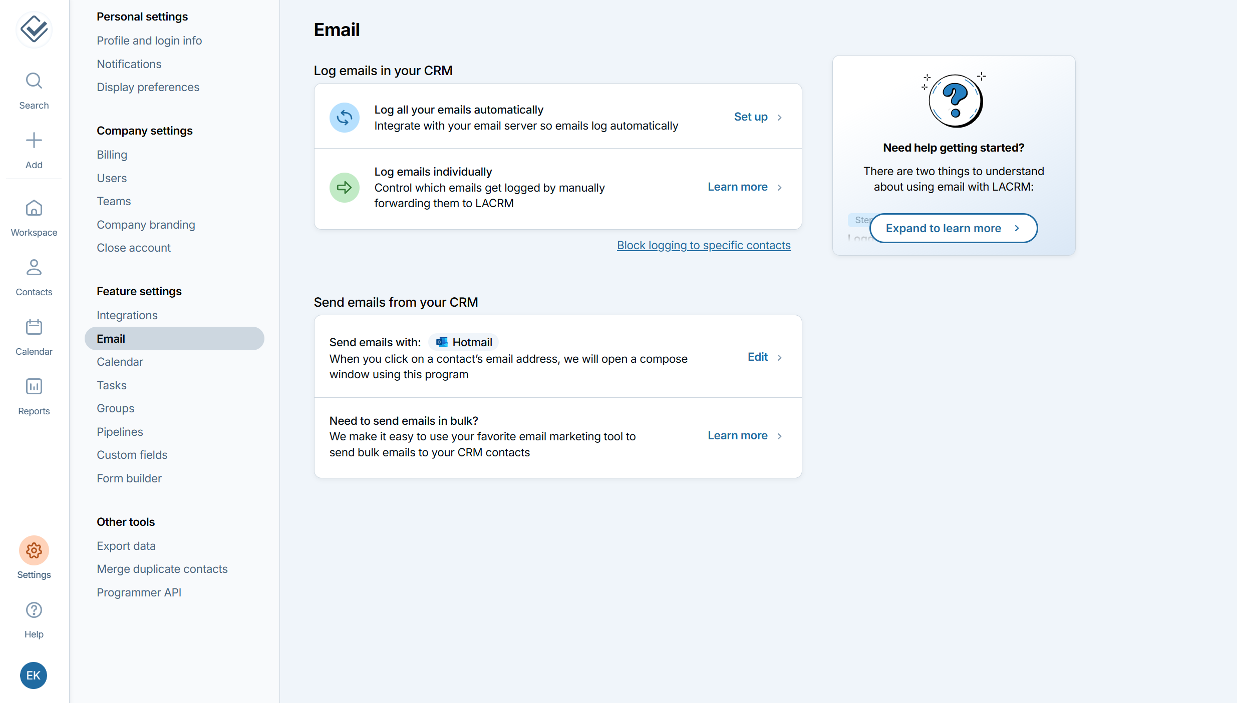Click the Help question mark icon
Screen dimensions: 1237x703
click(34, 610)
